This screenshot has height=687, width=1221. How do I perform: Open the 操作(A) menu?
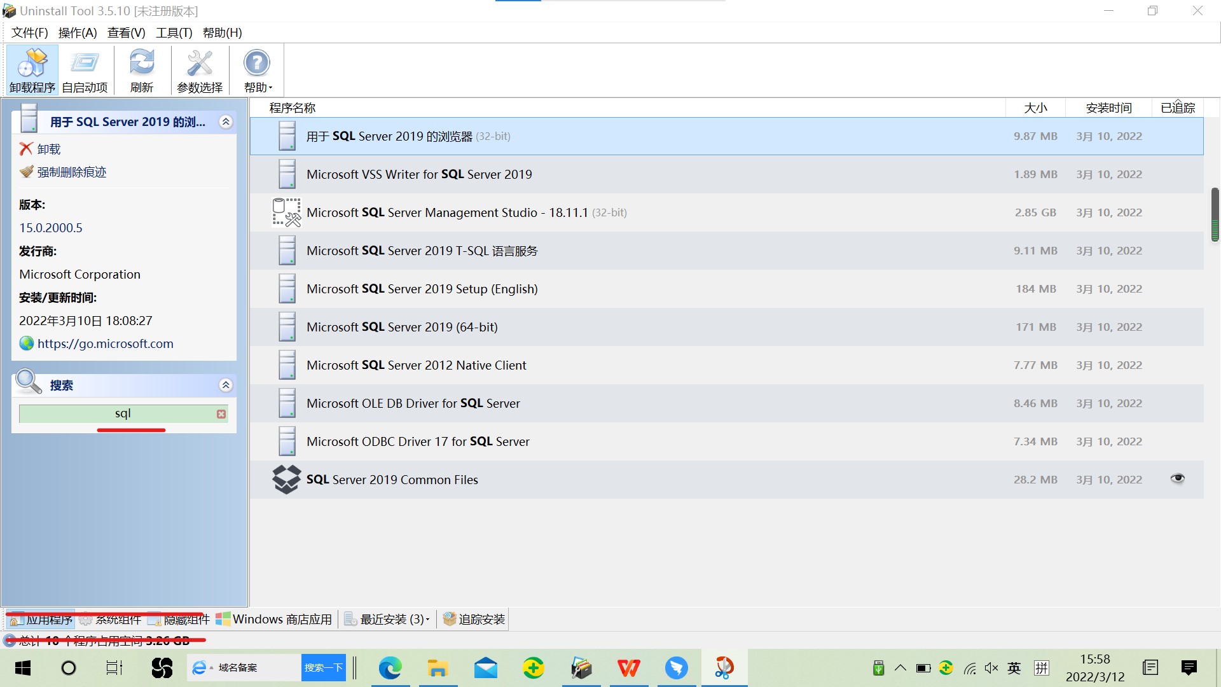[x=78, y=32]
